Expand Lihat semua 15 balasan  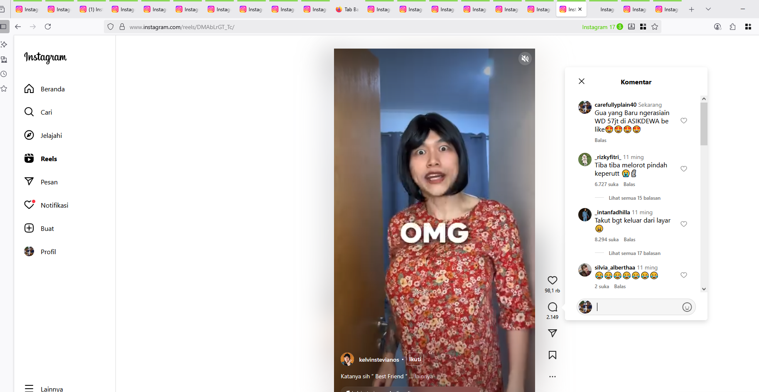[x=634, y=198]
